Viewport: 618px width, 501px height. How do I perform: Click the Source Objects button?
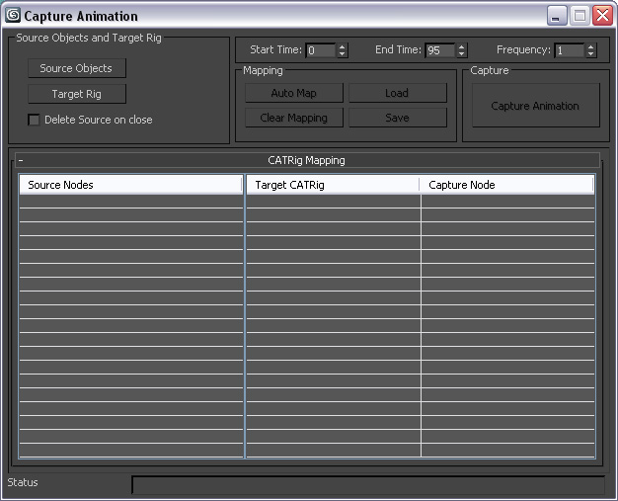click(x=77, y=68)
